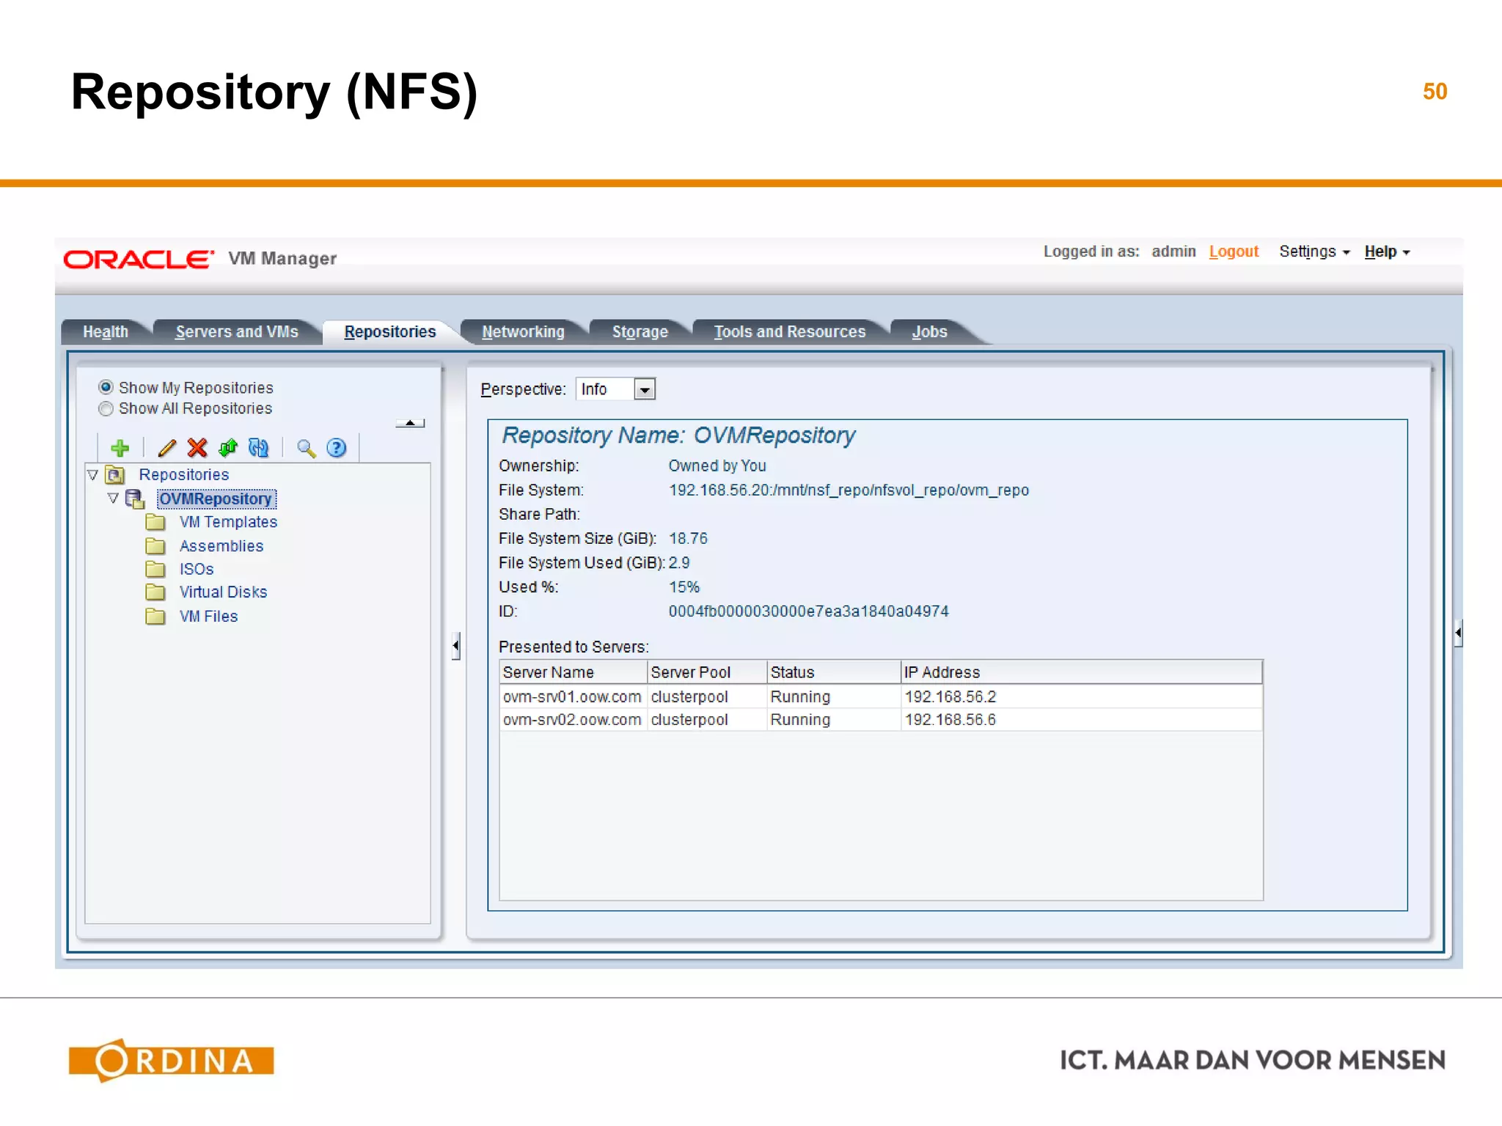The width and height of the screenshot is (1502, 1126).
Task: Select the Show All Repositories radio button
Action: tap(106, 408)
